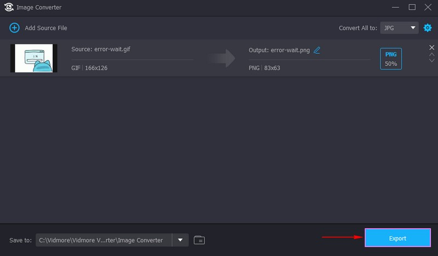Open the PNG 50% format settings badge
Image resolution: width=438 pixels, height=256 pixels.
pyautogui.click(x=391, y=59)
